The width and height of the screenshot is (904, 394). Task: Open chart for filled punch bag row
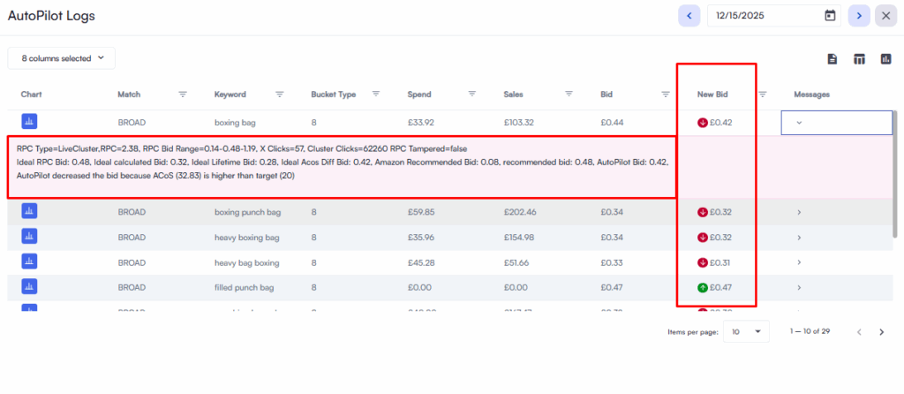coord(29,287)
